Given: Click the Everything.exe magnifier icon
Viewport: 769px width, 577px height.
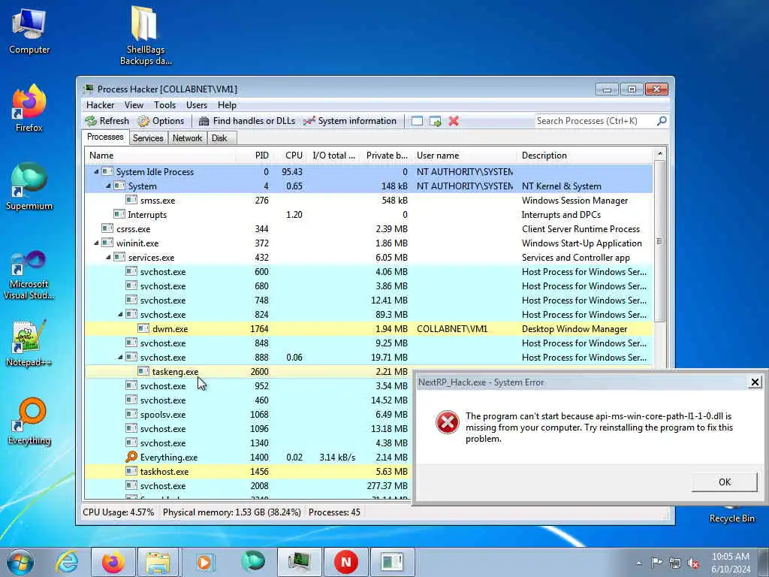Looking at the screenshot, I should point(131,457).
